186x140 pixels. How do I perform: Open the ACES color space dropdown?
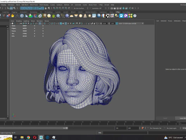[x=130, y=23]
